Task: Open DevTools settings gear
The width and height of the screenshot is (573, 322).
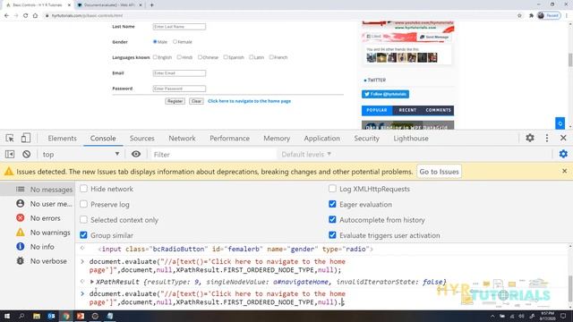Action: pyautogui.click(x=530, y=138)
